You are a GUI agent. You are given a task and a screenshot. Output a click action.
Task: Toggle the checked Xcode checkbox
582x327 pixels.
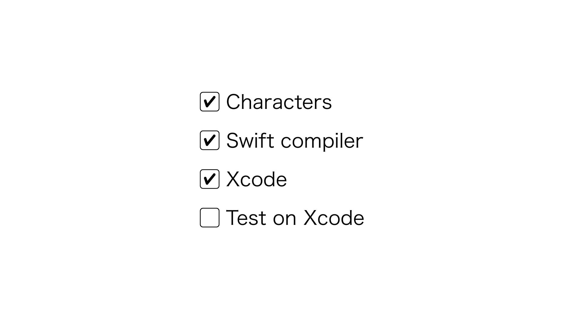tap(209, 179)
